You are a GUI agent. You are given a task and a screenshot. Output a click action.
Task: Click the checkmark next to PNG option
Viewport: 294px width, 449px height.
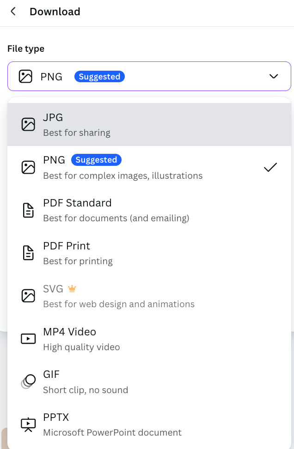click(x=270, y=167)
